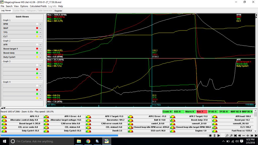The image size is (258, 145).
Task: Click the gauge icon beside Duty Cycle1: 55.5
Action: click(4, 131)
